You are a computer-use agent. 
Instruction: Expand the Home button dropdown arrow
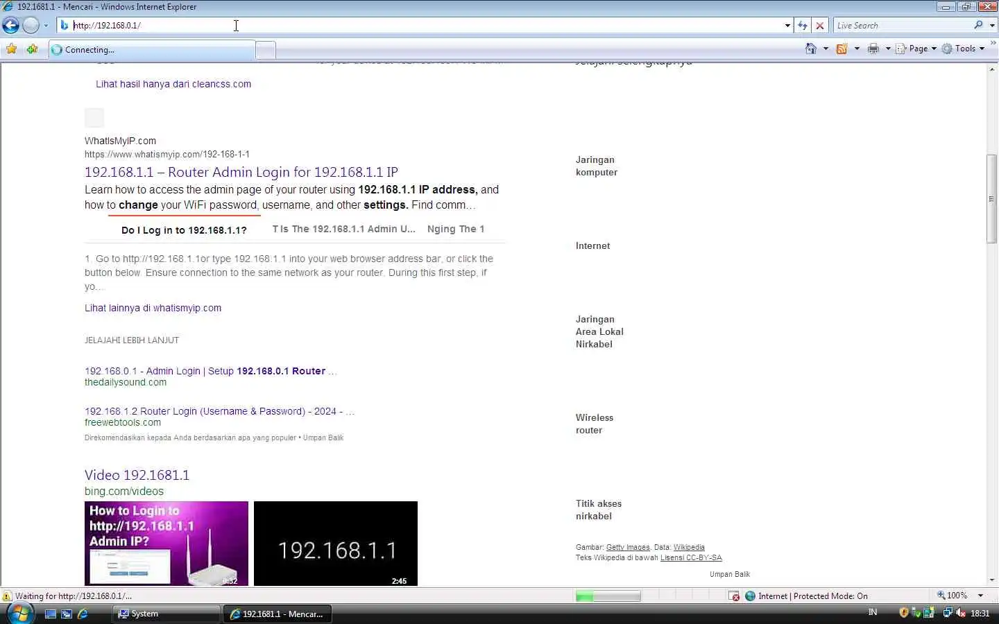(x=826, y=49)
